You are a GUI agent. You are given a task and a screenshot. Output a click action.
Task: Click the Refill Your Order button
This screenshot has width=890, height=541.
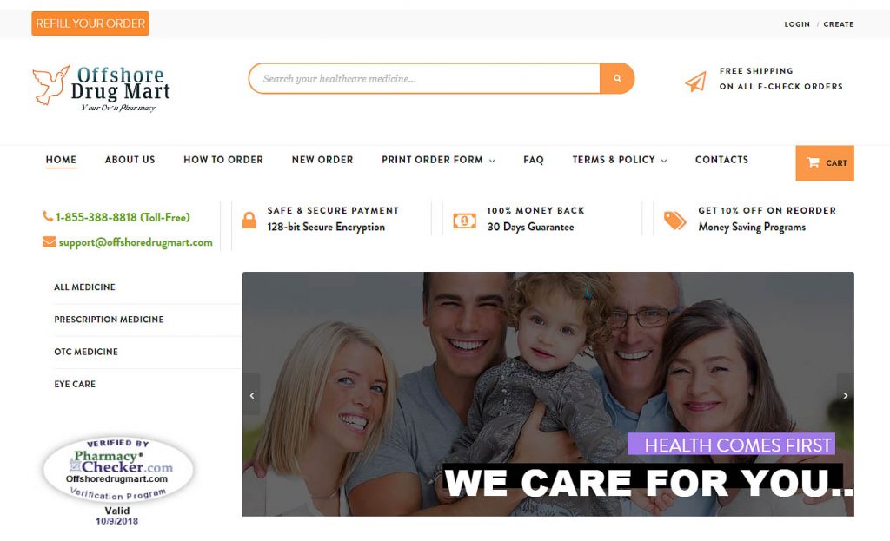pyautogui.click(x=90, y=23)
